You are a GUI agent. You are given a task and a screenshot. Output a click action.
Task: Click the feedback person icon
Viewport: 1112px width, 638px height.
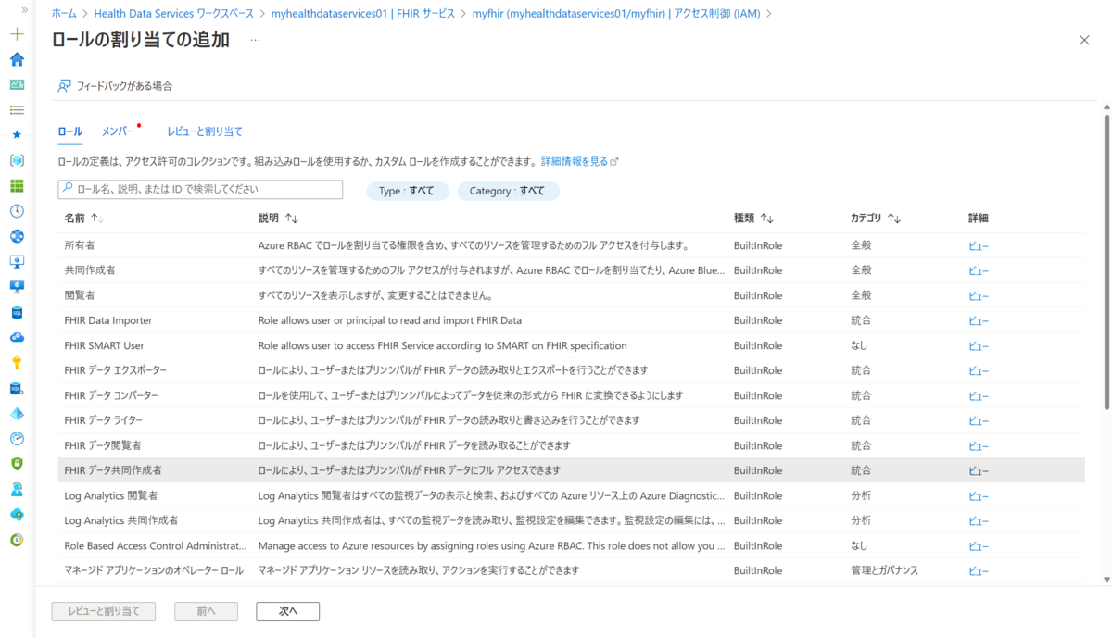pos(64,86)
